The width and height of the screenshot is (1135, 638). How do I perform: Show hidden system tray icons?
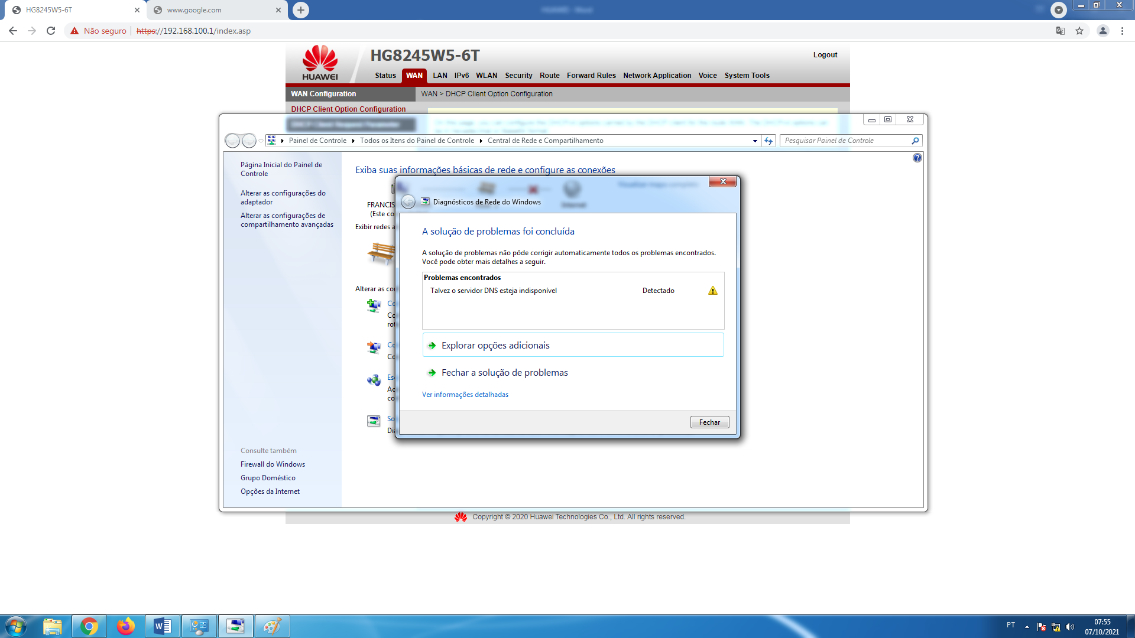(1027, 627)
